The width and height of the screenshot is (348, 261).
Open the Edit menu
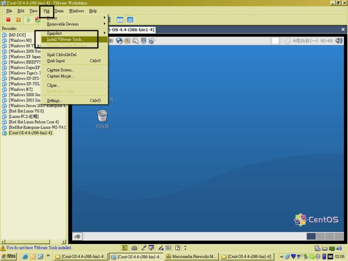pyautogui.click(x=21, y=11)
